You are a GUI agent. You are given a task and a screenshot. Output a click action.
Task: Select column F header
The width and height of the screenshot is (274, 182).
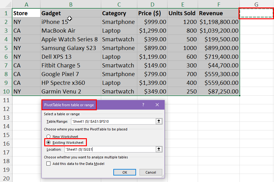(x=219, y=4)
